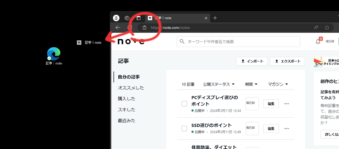
Task: Click the 2024年3月11日 13:34 timestamp
Action: click(x=225, y=111)
